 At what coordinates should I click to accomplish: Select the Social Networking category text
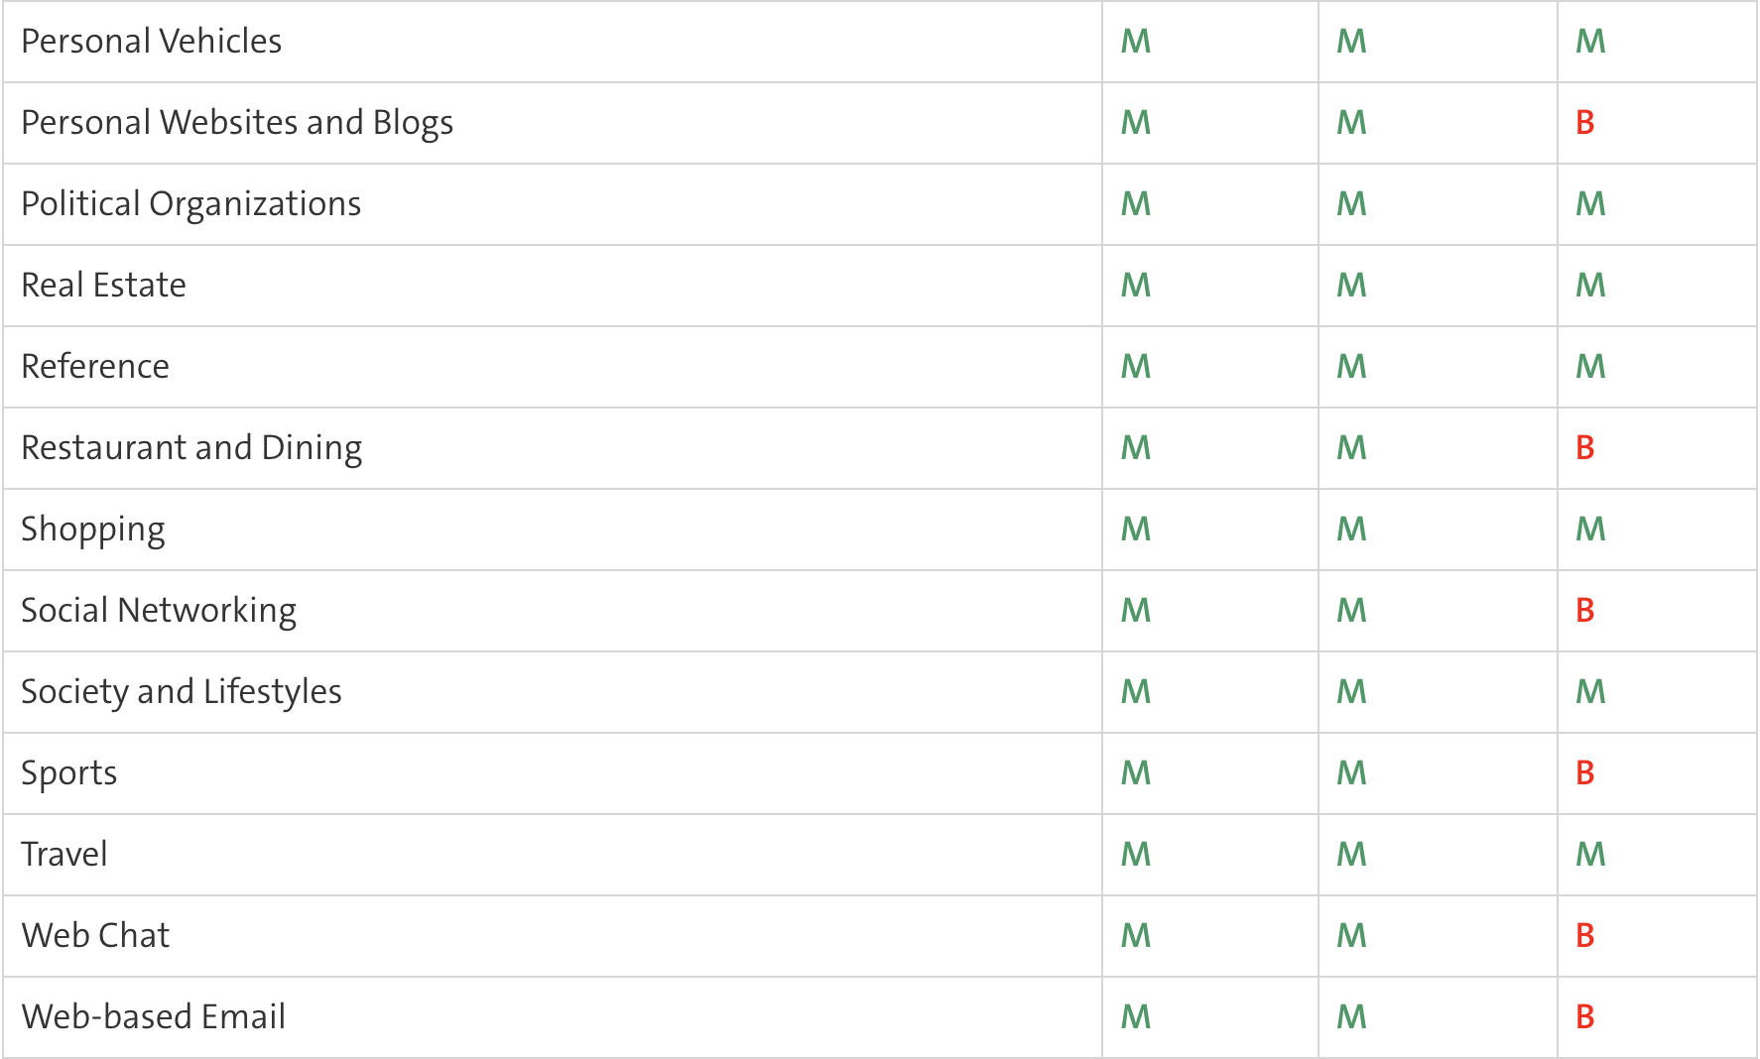pyautogui.click(x=159, y=611)
